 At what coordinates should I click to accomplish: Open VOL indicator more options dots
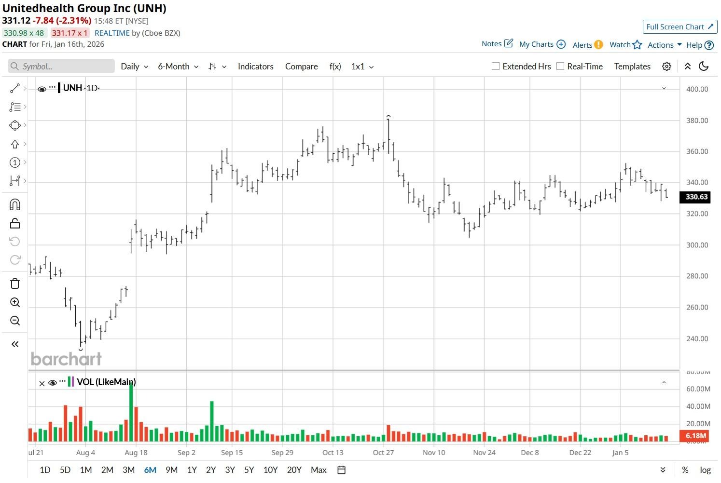[x=62, y=381]
